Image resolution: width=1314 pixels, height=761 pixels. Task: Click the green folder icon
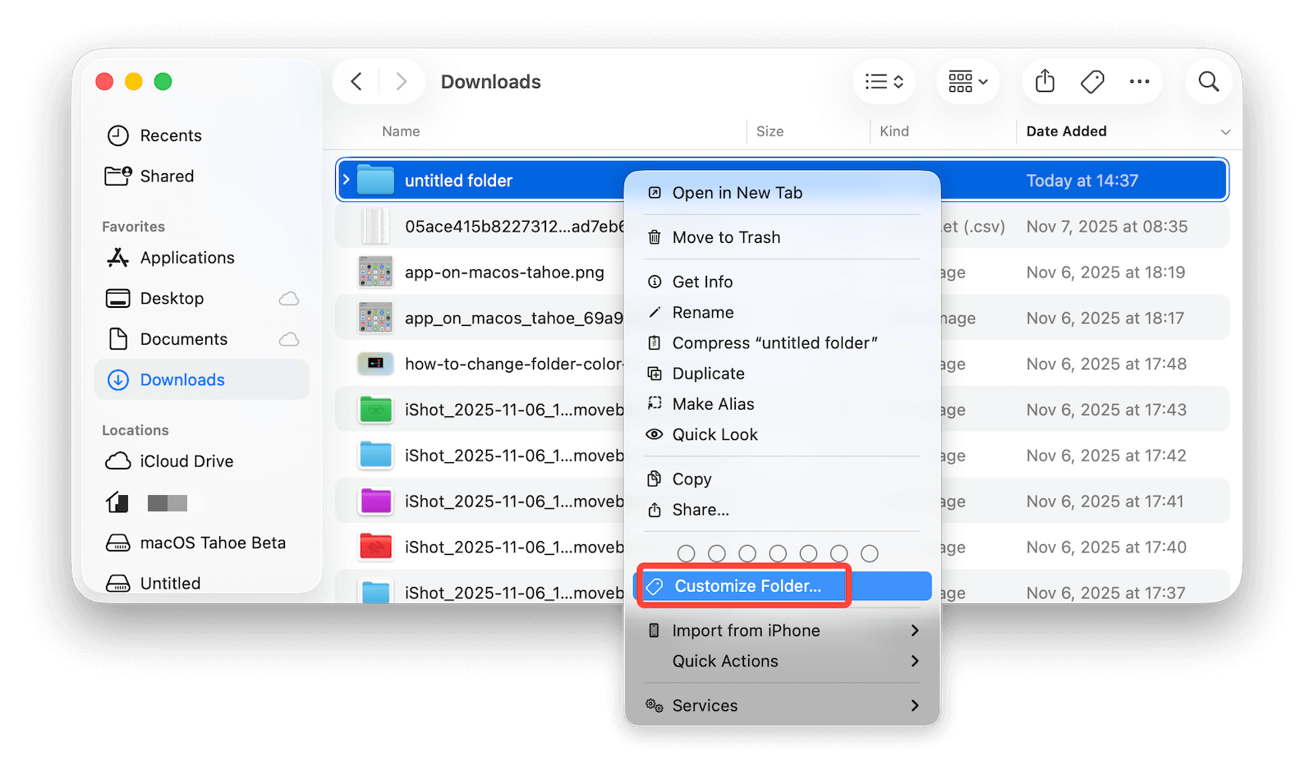click(x=375, y=409)
